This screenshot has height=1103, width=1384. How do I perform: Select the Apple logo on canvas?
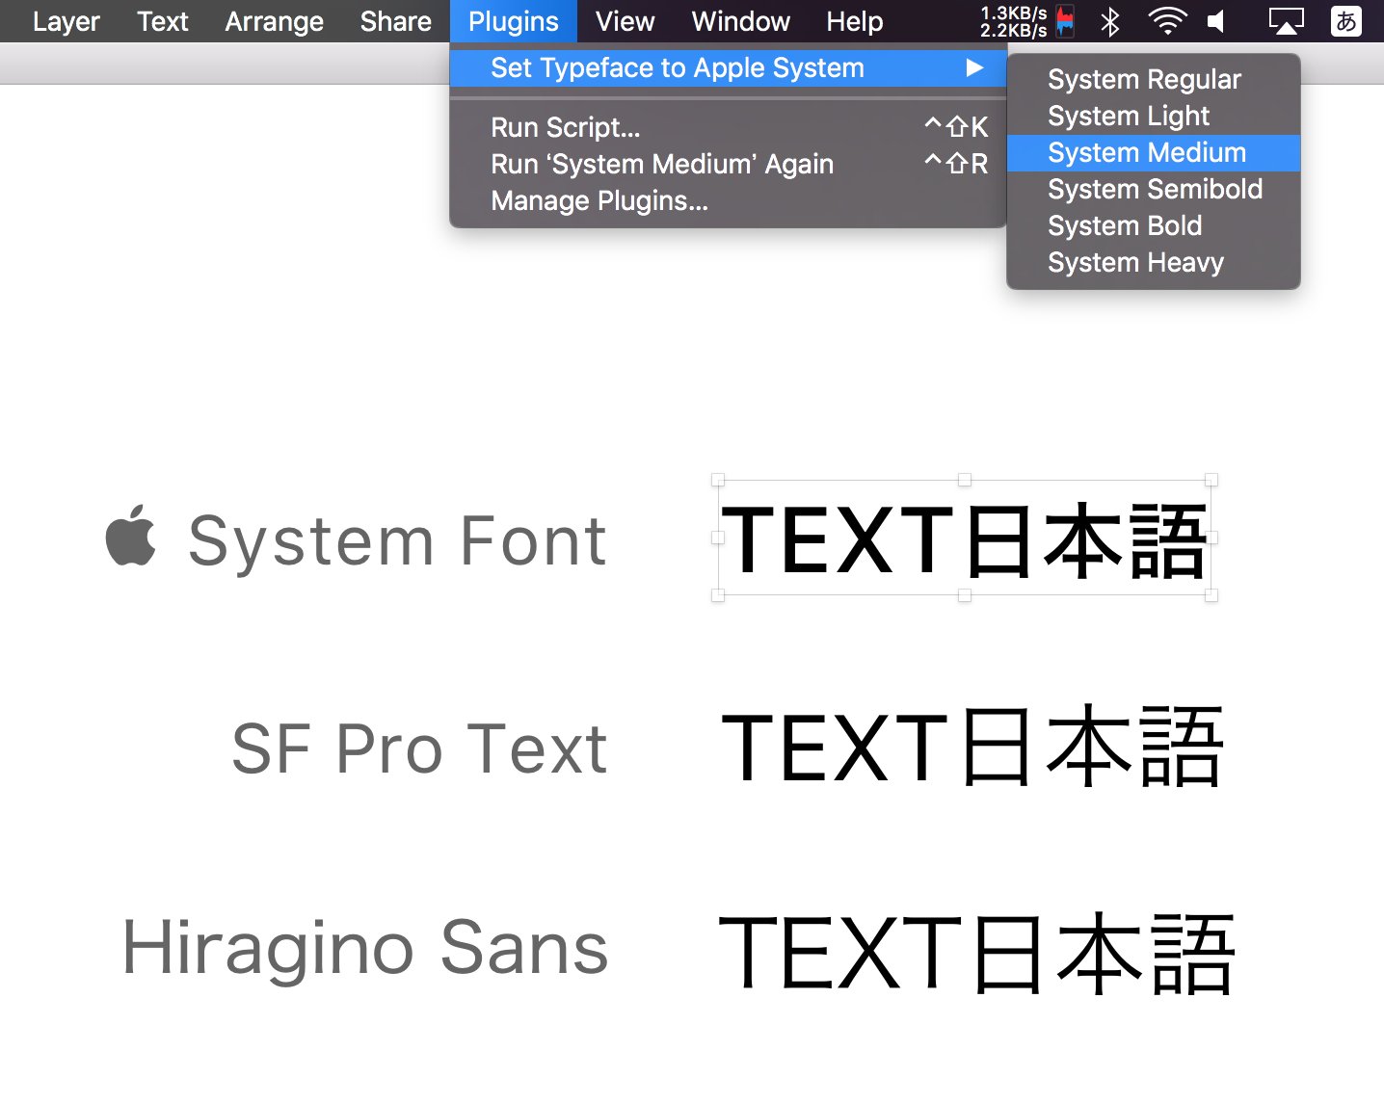pos(131,535)
